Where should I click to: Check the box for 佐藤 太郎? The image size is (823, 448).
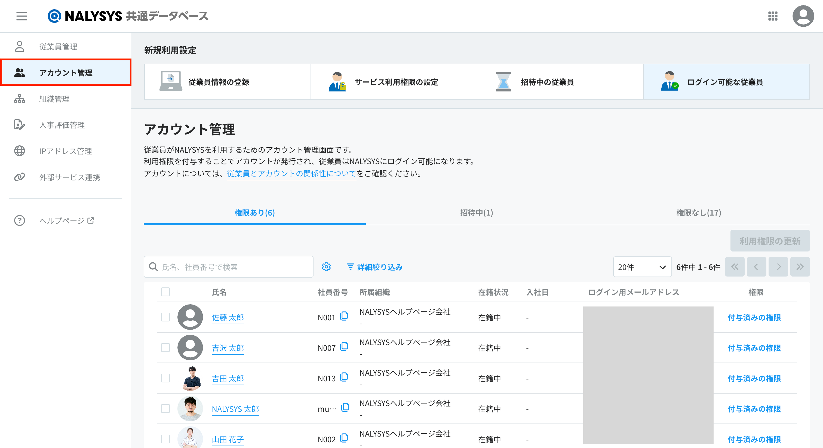(165, 317)
